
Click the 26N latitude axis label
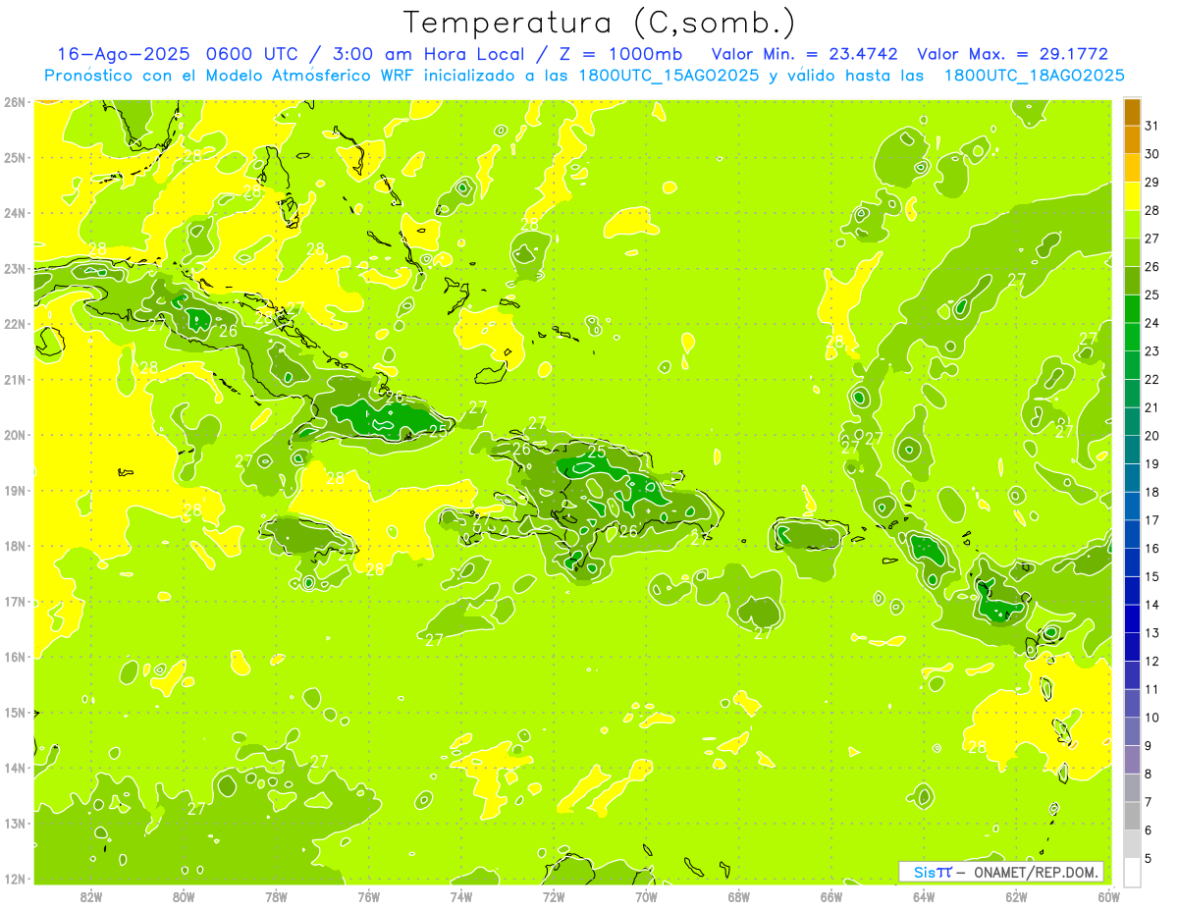tap(15, 101)
